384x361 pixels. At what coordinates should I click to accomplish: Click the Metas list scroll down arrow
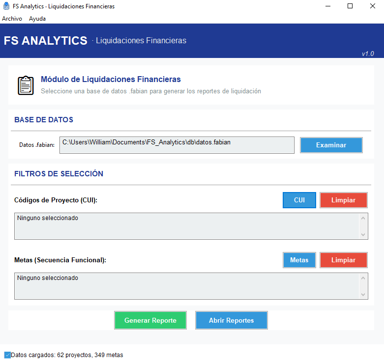[x=363, y=295]
